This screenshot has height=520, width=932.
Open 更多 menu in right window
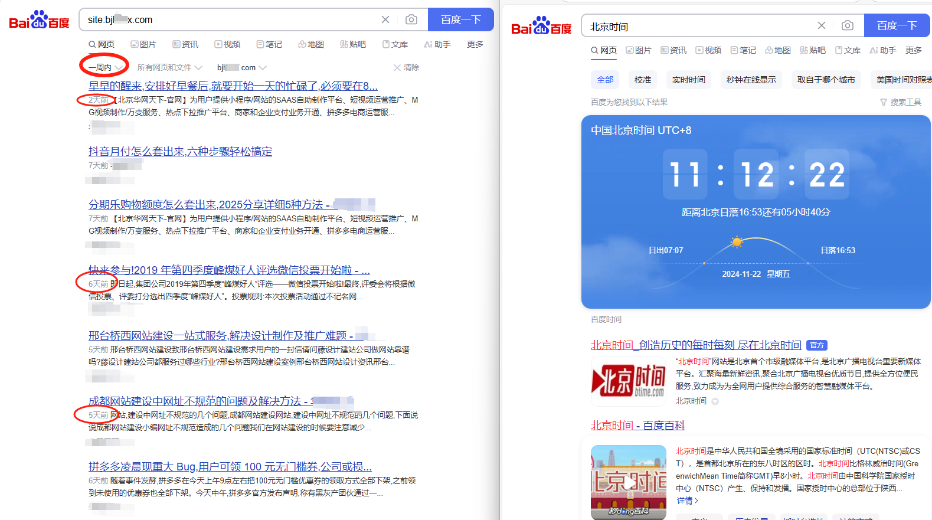[x=914, y=50]
